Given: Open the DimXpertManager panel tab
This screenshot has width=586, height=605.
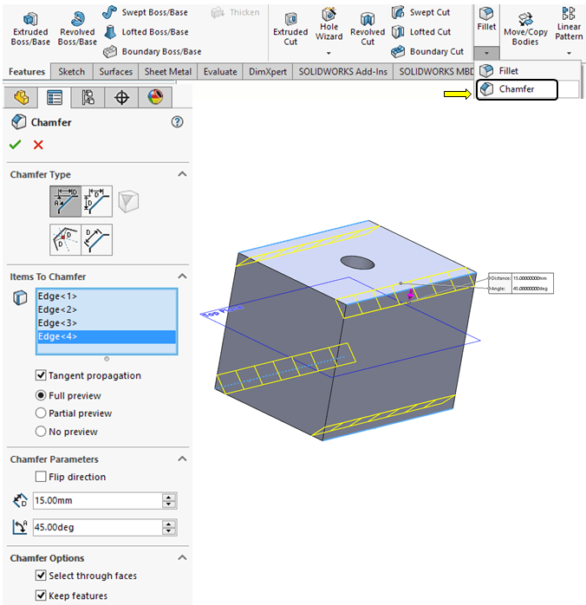Looking at the screenshot, I should coord(121,97).
